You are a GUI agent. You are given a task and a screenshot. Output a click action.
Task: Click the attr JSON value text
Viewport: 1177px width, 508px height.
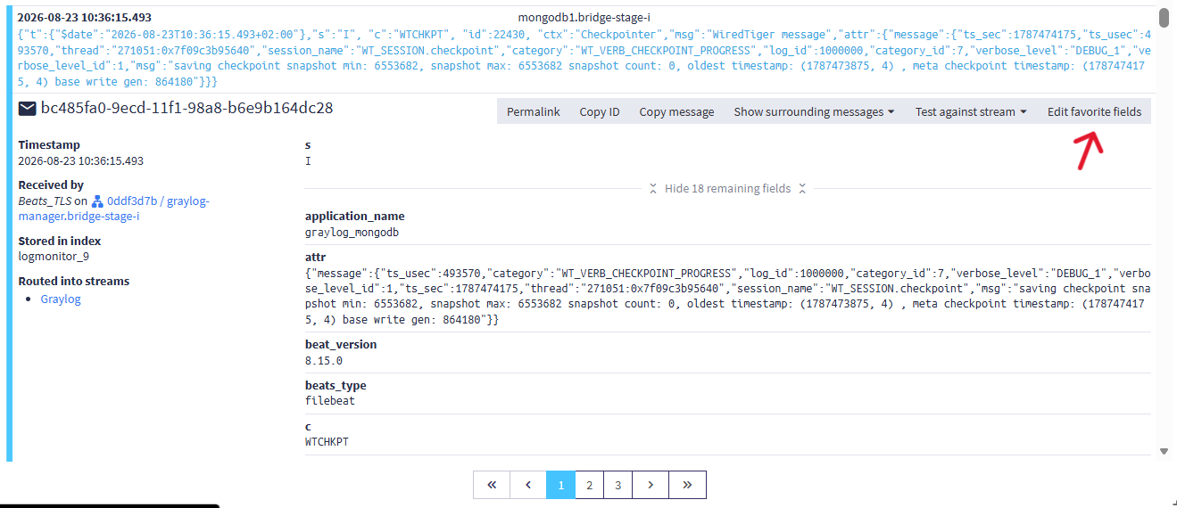pos(727,295)
